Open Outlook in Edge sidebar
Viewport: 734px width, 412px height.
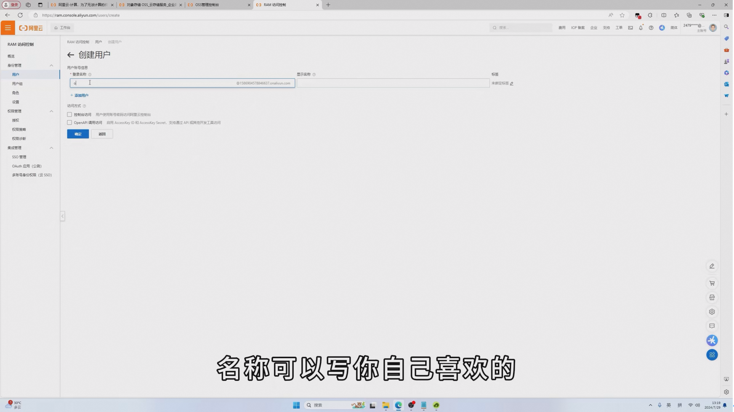(x=726, y=84)
